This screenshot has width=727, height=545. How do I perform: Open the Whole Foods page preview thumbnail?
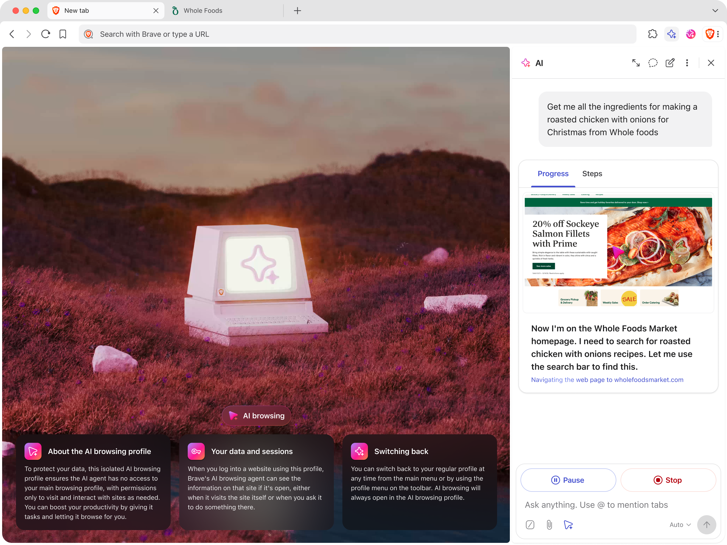point(618,253)
